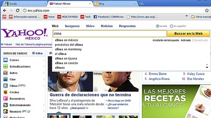Click the Yahoo! México logo
This screenshot has width=211, height=118.
[25, 34]
